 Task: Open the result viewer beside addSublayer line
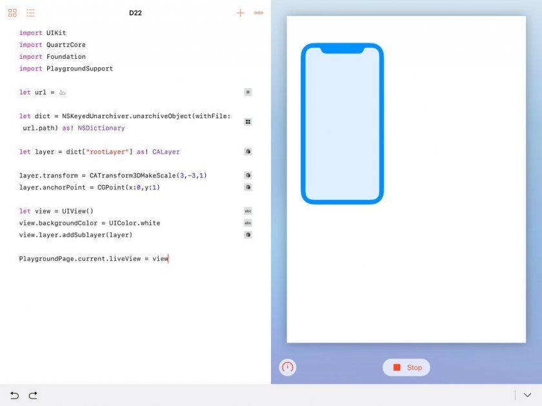[248, 234]
